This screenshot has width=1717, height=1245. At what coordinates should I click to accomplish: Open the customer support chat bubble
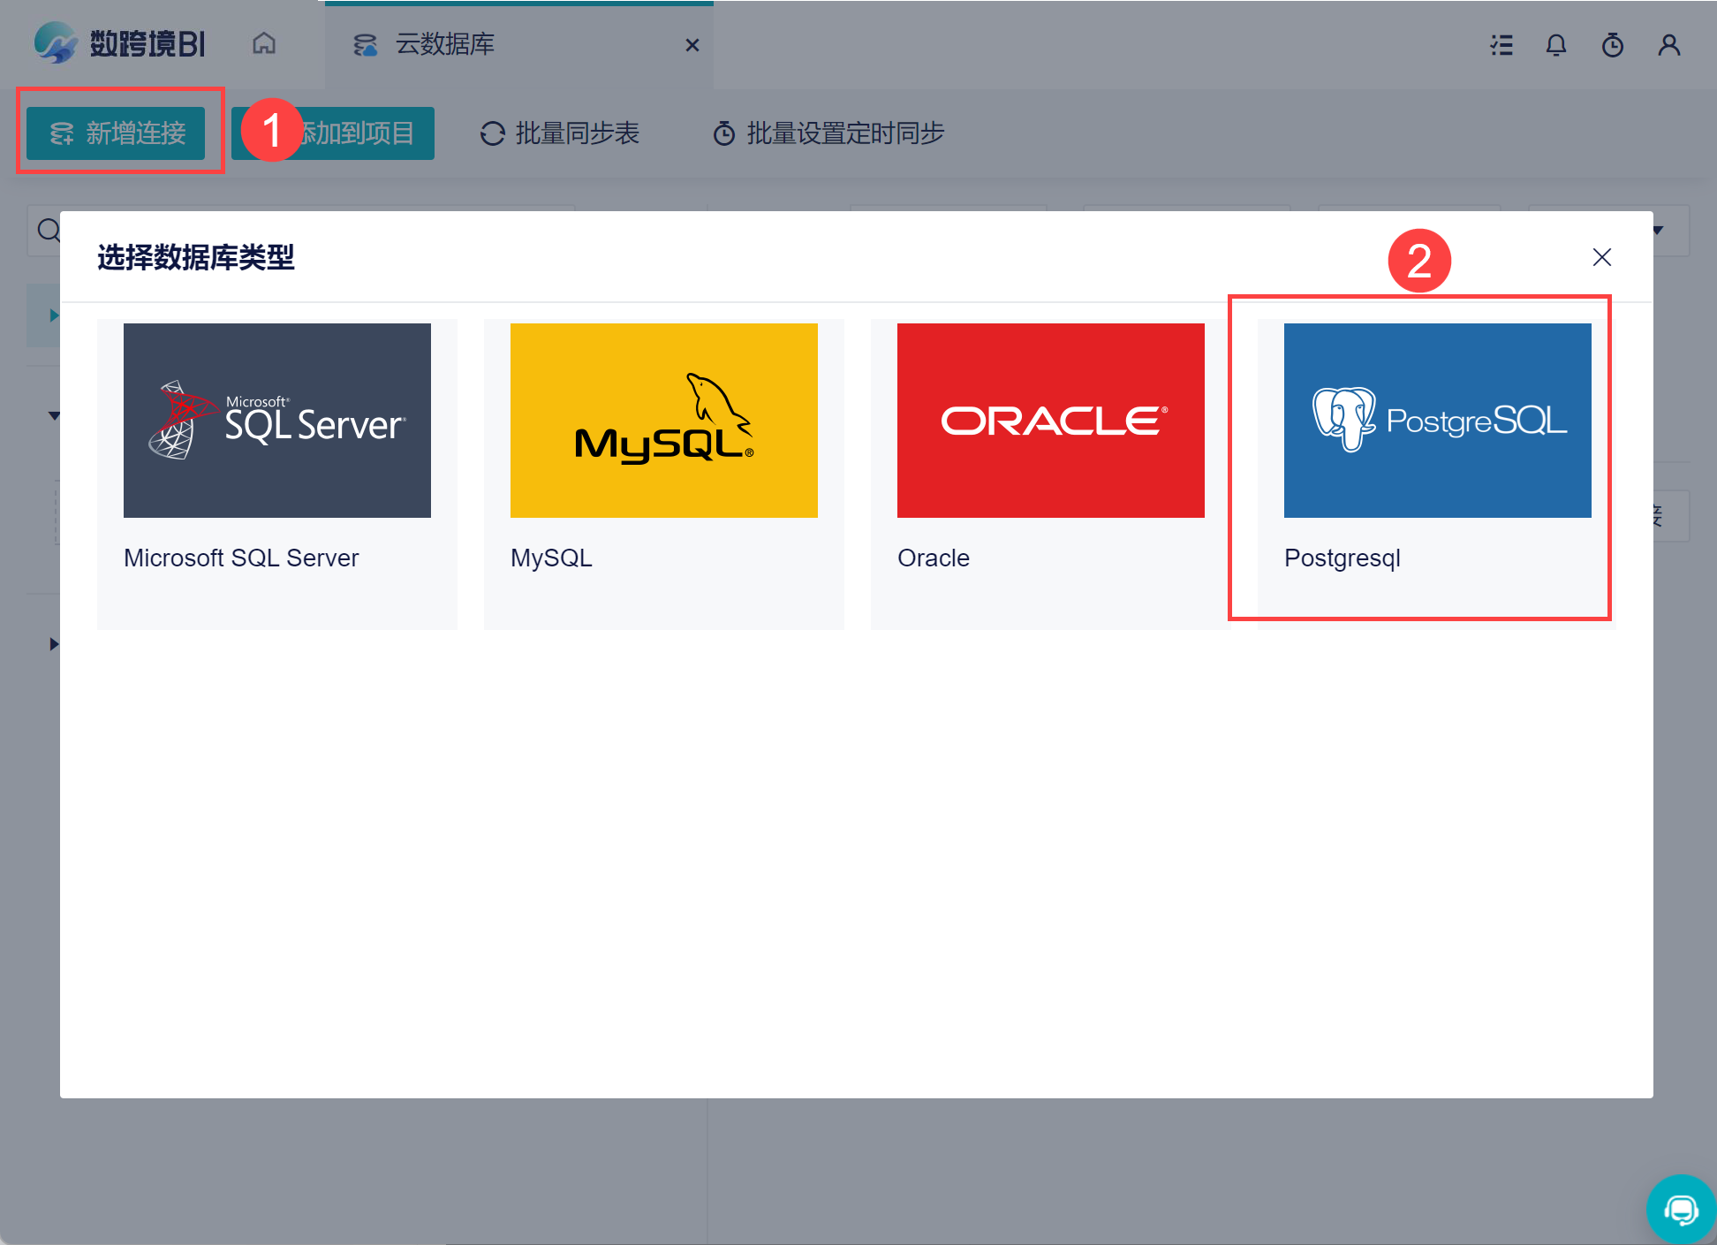click(1681, 1209)
